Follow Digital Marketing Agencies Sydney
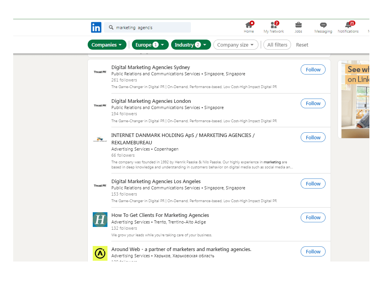 (313, 69)
